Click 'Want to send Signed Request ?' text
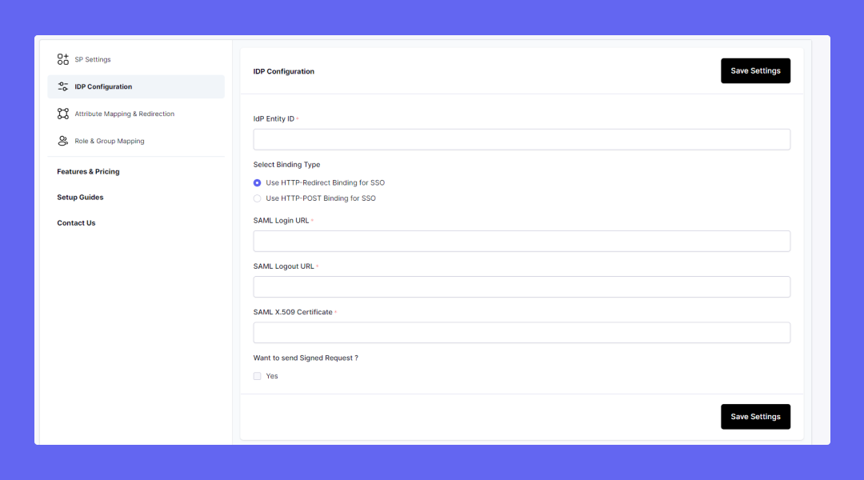Screen dimensions: 864x480 coord(306,358)
